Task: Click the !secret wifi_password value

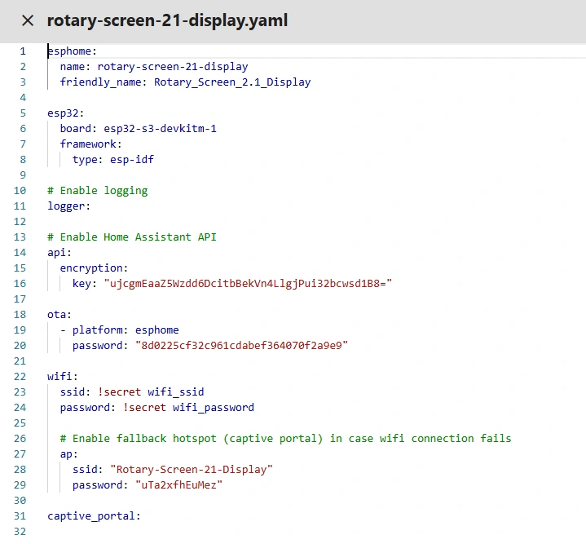Action: (188, 408)
